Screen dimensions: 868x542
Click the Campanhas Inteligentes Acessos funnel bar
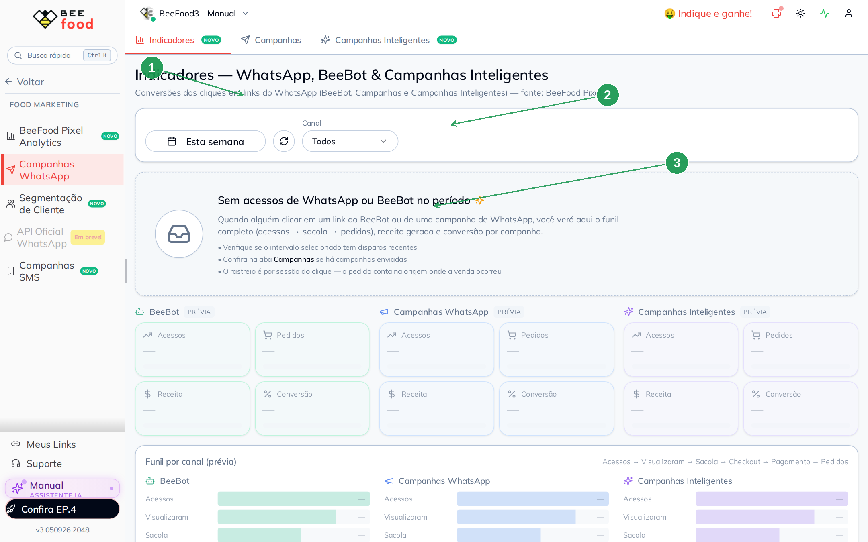[772, 499]
